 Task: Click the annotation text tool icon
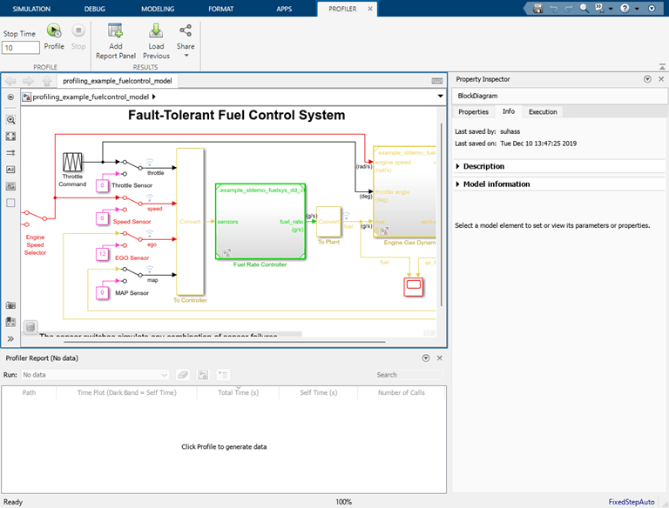click(10, 170)
